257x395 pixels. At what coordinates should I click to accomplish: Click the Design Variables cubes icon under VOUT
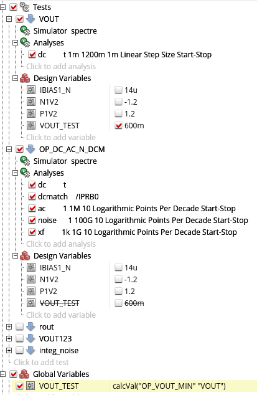point(25,78)
